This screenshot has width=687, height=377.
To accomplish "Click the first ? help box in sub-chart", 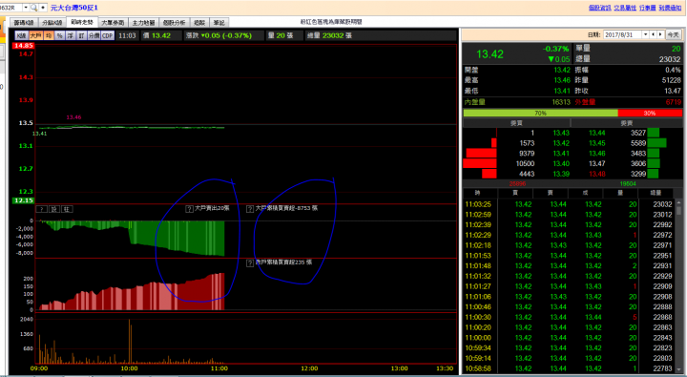I will (x=42, y=209).
